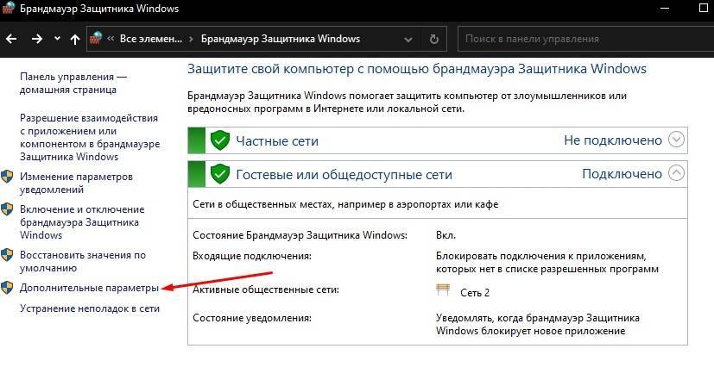Viewport: 714px width, 386px height.
Task: Open Дополнительные параметры link
Action: click(89, 287)
